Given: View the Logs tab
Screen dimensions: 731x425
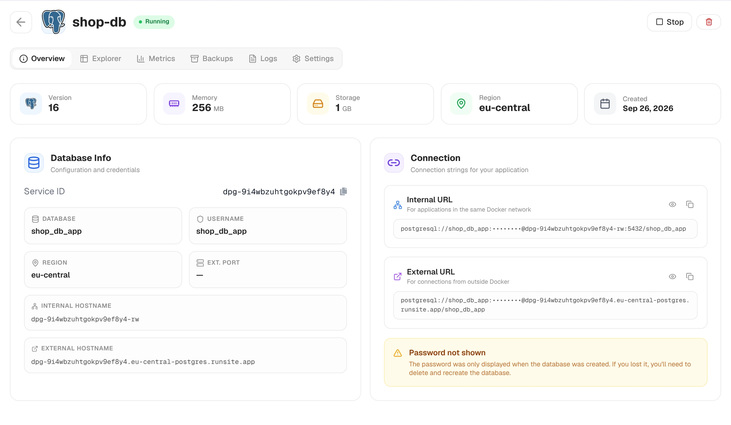Looking at the screenshot, I should 263,59.
